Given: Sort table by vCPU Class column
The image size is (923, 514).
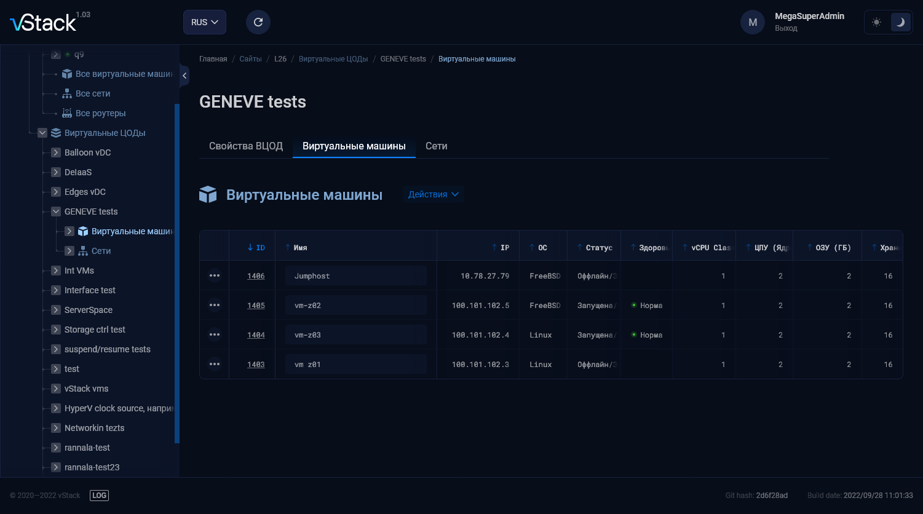Looking at the screenshot, I should coord(707,248).
